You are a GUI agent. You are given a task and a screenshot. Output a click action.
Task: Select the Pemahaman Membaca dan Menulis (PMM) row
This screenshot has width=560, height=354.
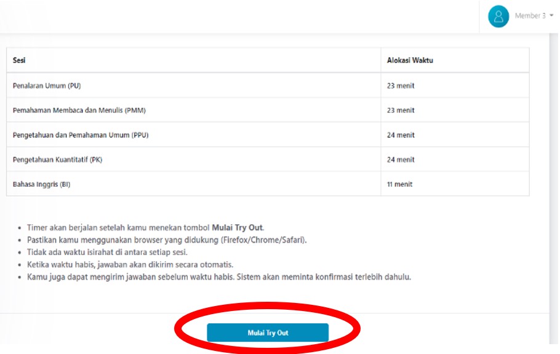79,110
